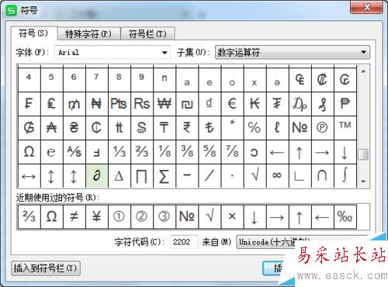Choose the French franc ₣ symbol
Screen dimensions: 388x287
click(29, 104)
